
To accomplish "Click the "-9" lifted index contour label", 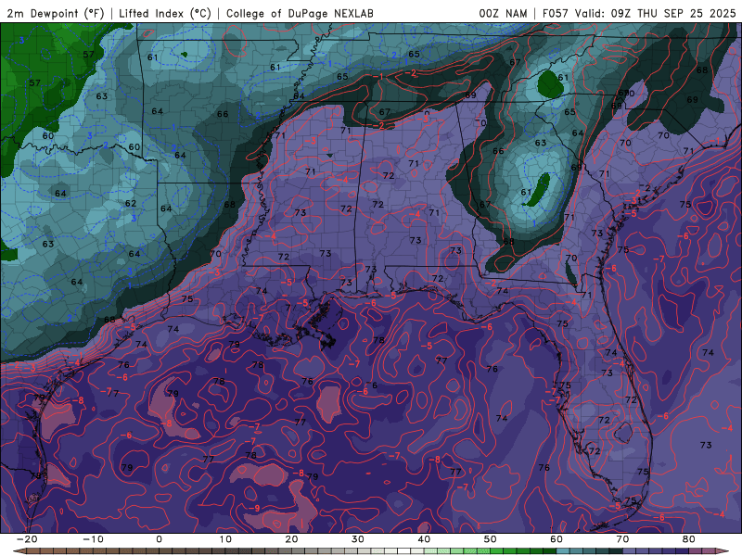I will pos(254,508).
